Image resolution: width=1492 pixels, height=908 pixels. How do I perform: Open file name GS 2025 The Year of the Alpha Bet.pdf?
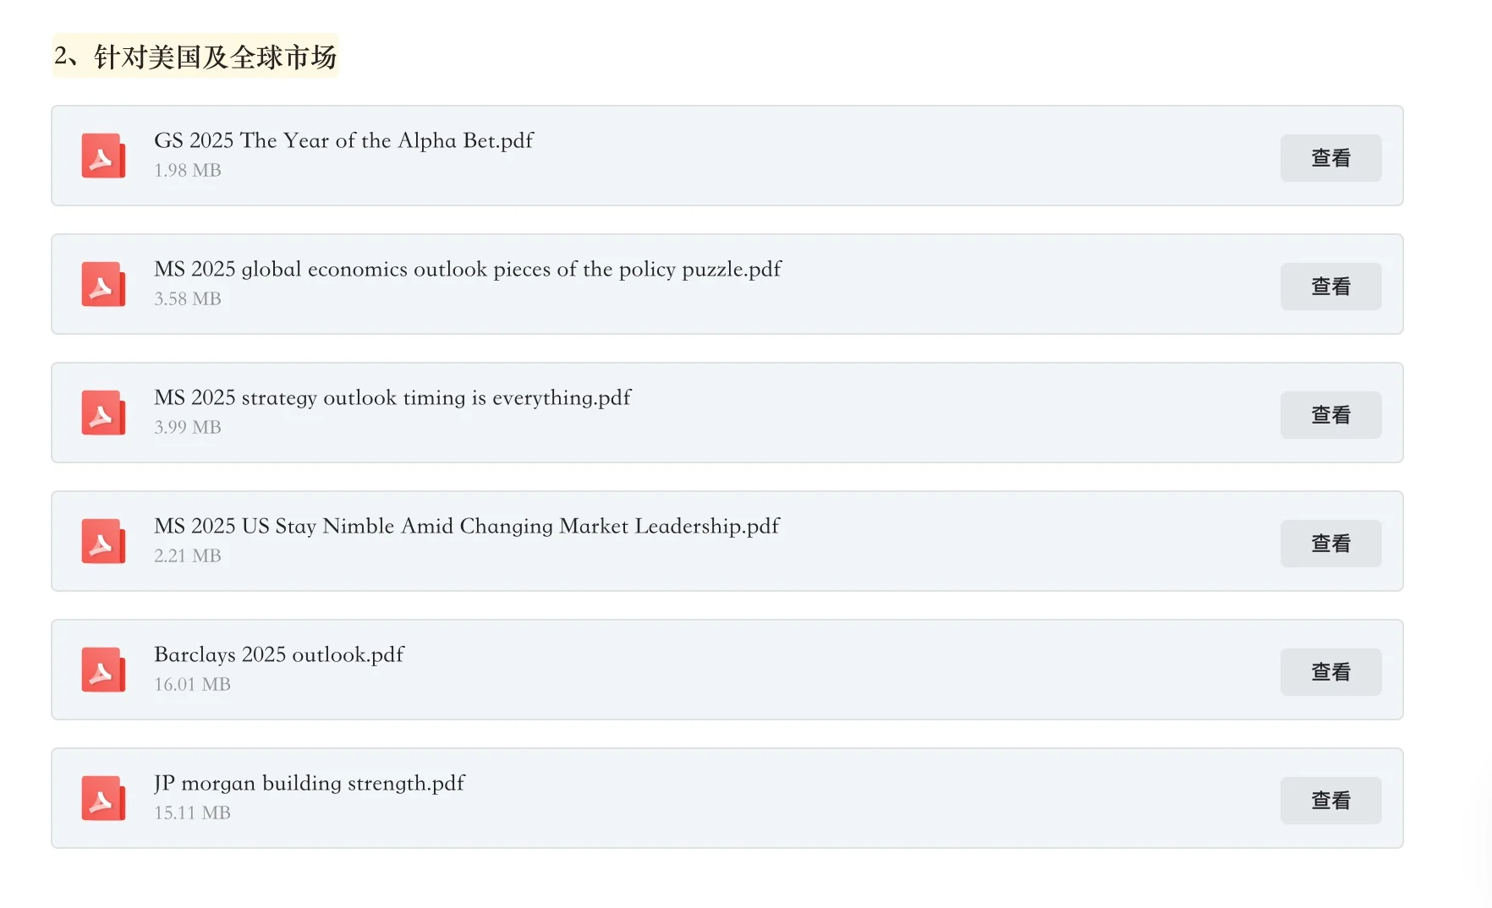343,140
